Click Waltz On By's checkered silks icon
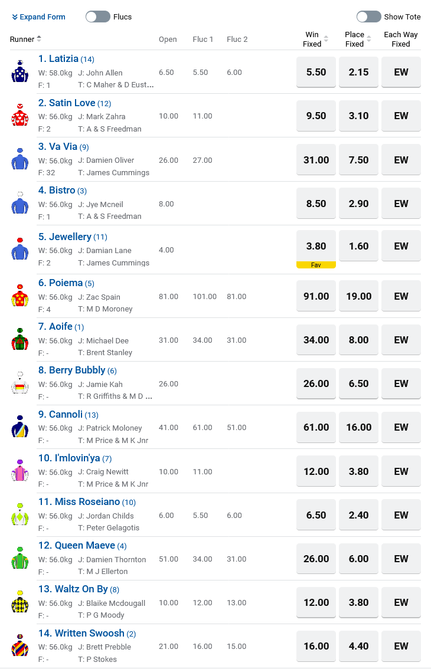 point(20,602)
